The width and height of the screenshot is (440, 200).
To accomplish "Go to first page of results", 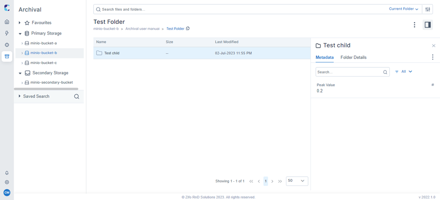I will click(x=251, y=181).
